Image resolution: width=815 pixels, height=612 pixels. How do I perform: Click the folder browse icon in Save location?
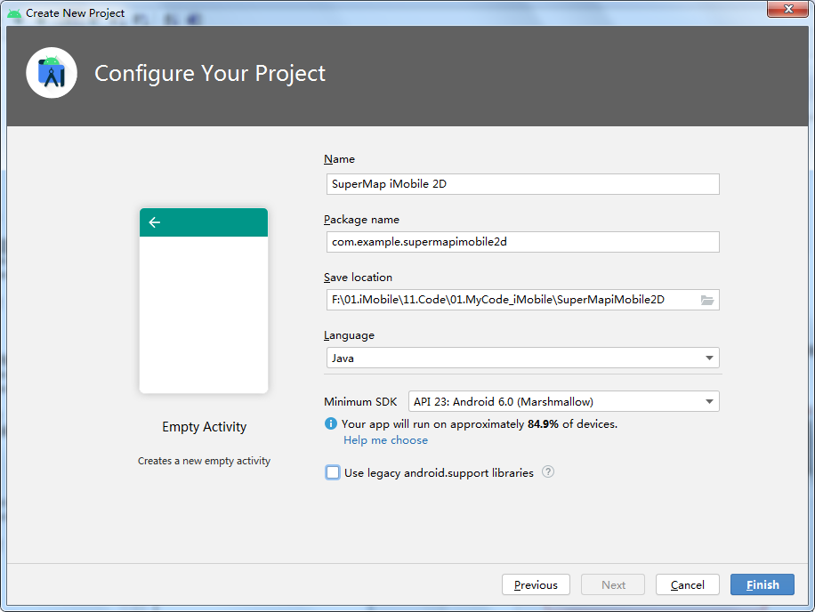pyautogui.click(x=706, y=301)
